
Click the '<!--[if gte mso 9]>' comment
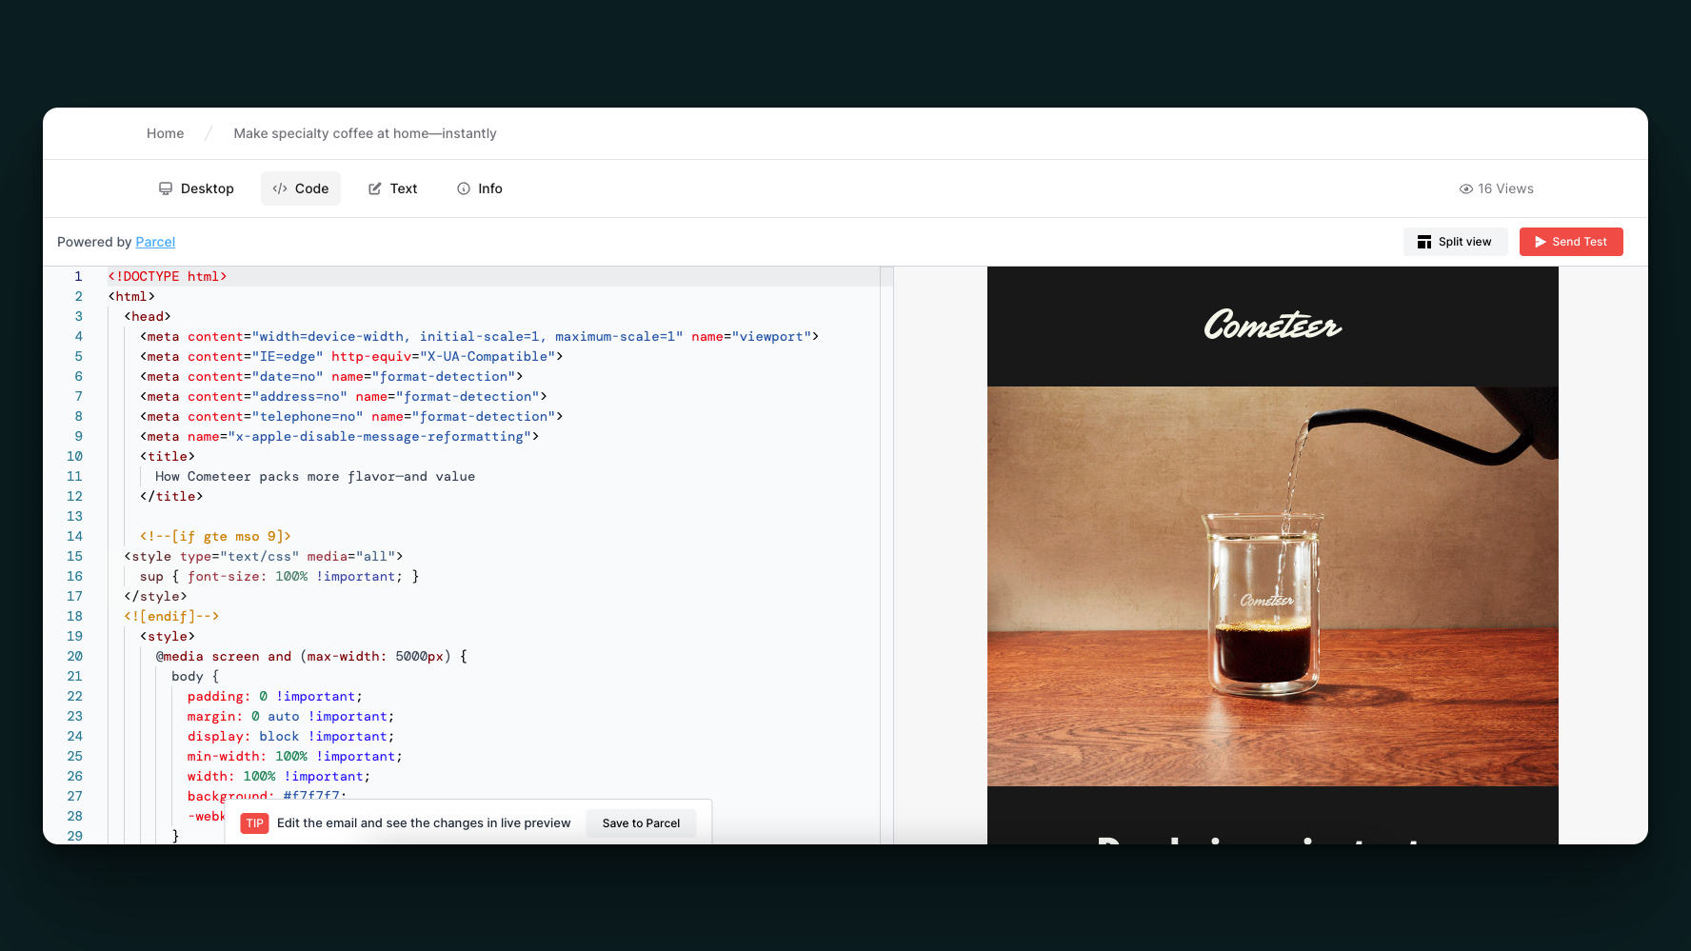pos(215,536)
